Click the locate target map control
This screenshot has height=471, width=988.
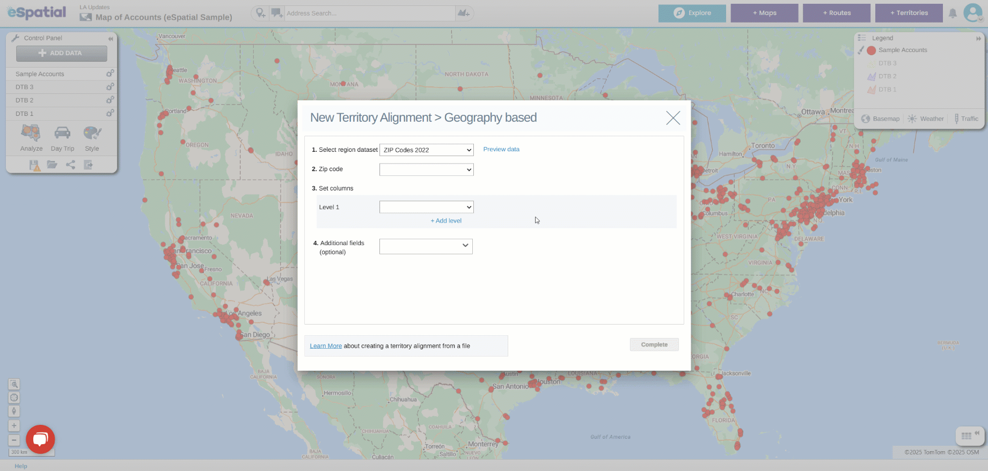[x=14, y=398]
